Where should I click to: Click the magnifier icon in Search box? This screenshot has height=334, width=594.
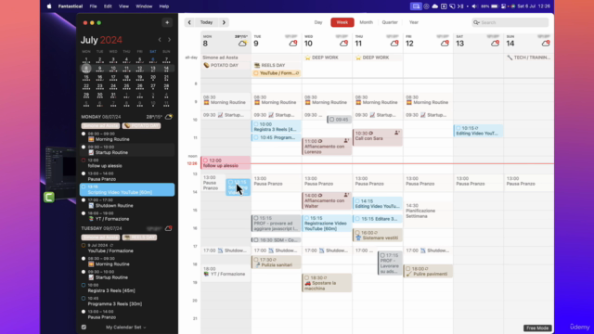click(476, 22)
